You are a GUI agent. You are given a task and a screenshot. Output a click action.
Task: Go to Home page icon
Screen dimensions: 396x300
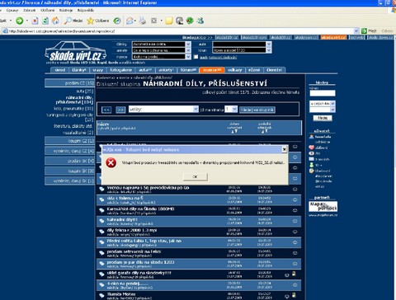tap(55, 21)
